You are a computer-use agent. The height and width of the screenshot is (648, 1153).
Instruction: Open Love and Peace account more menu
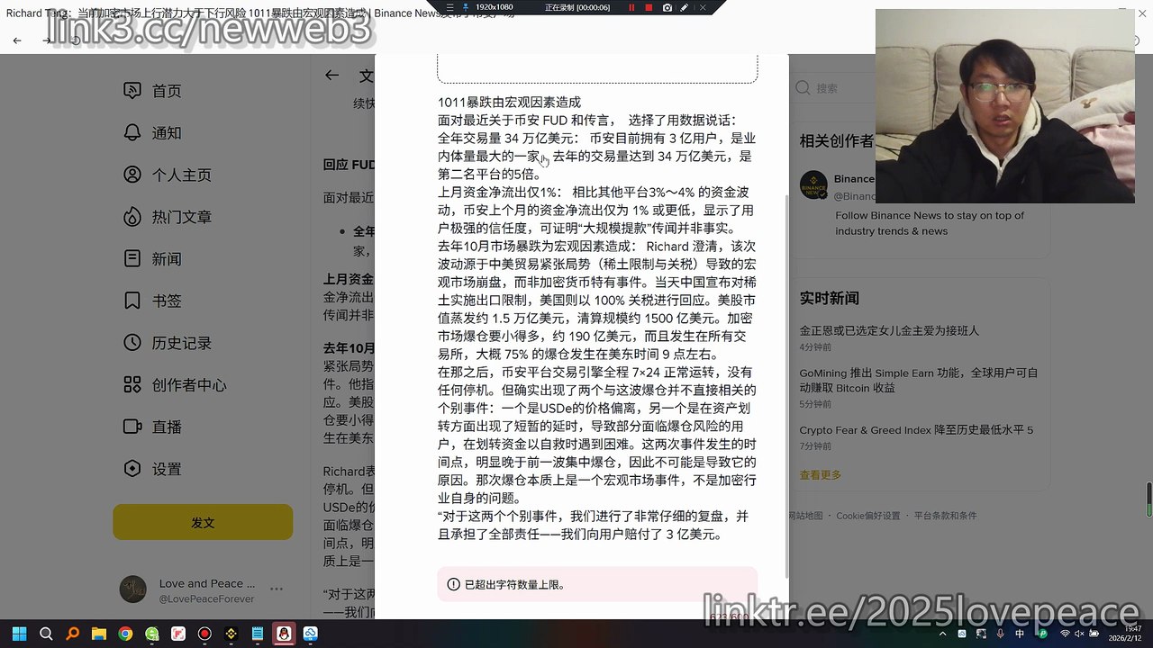[x=277, y=589]
